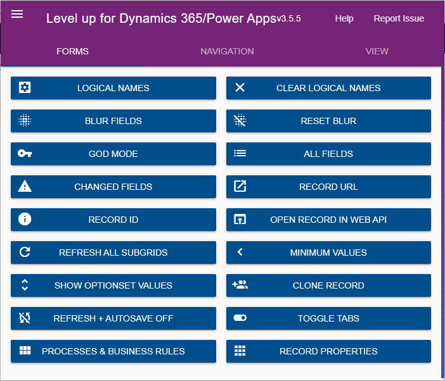Open the hamburger menu icon

click(17, 14)
